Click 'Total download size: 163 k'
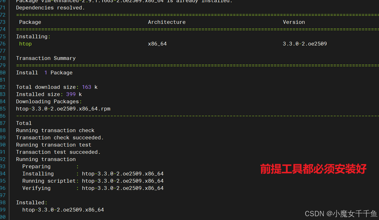 57,87
